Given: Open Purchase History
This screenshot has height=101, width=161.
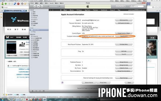Looking at the screenshot, I should 124,44.
